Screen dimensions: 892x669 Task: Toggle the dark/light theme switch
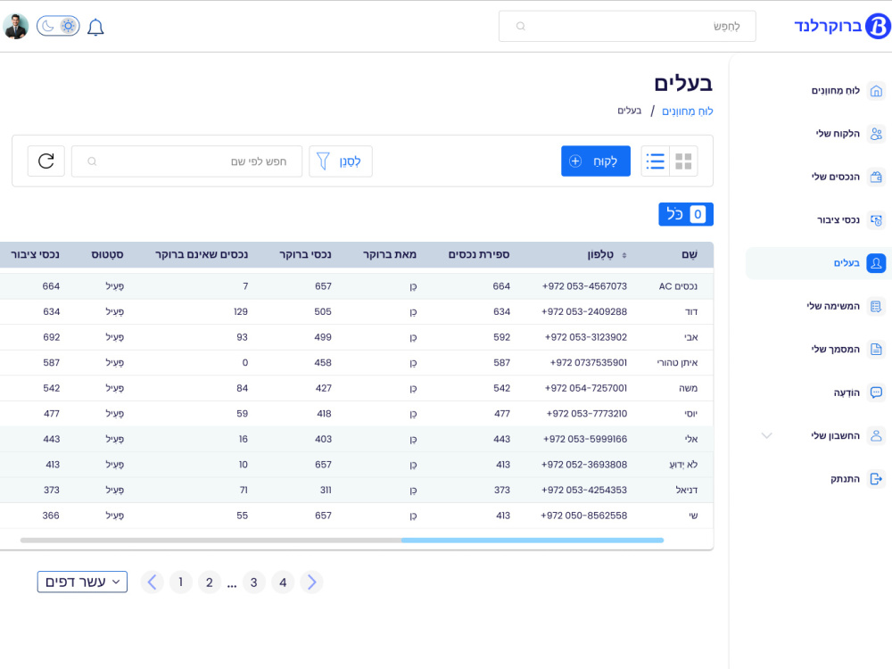[x=58, y=26]
